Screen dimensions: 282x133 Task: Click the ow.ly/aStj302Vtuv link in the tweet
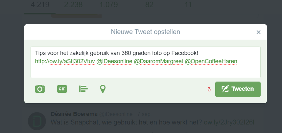65,61
